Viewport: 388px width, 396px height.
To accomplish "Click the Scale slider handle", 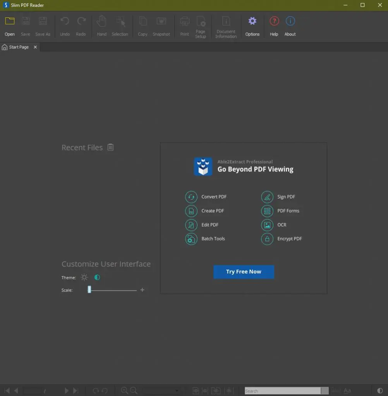I will tap(89, 289).
